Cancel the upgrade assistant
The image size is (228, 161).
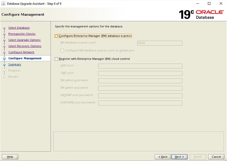pyautogui.click(x=216, y=157)
